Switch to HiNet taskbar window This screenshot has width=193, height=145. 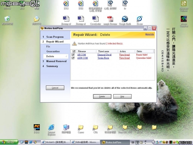click(85, 142)
